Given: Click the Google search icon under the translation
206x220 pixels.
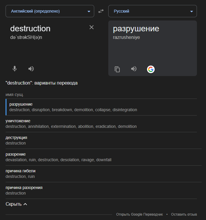Looking at the screenshot, I should 151,69.
